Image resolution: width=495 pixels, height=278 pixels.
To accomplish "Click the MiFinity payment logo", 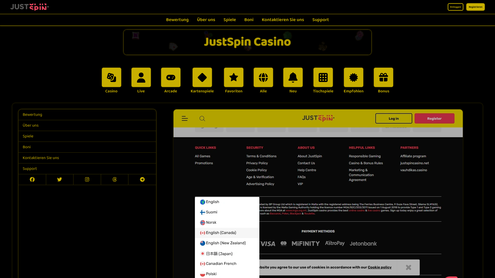I will (x=306, y=244).
